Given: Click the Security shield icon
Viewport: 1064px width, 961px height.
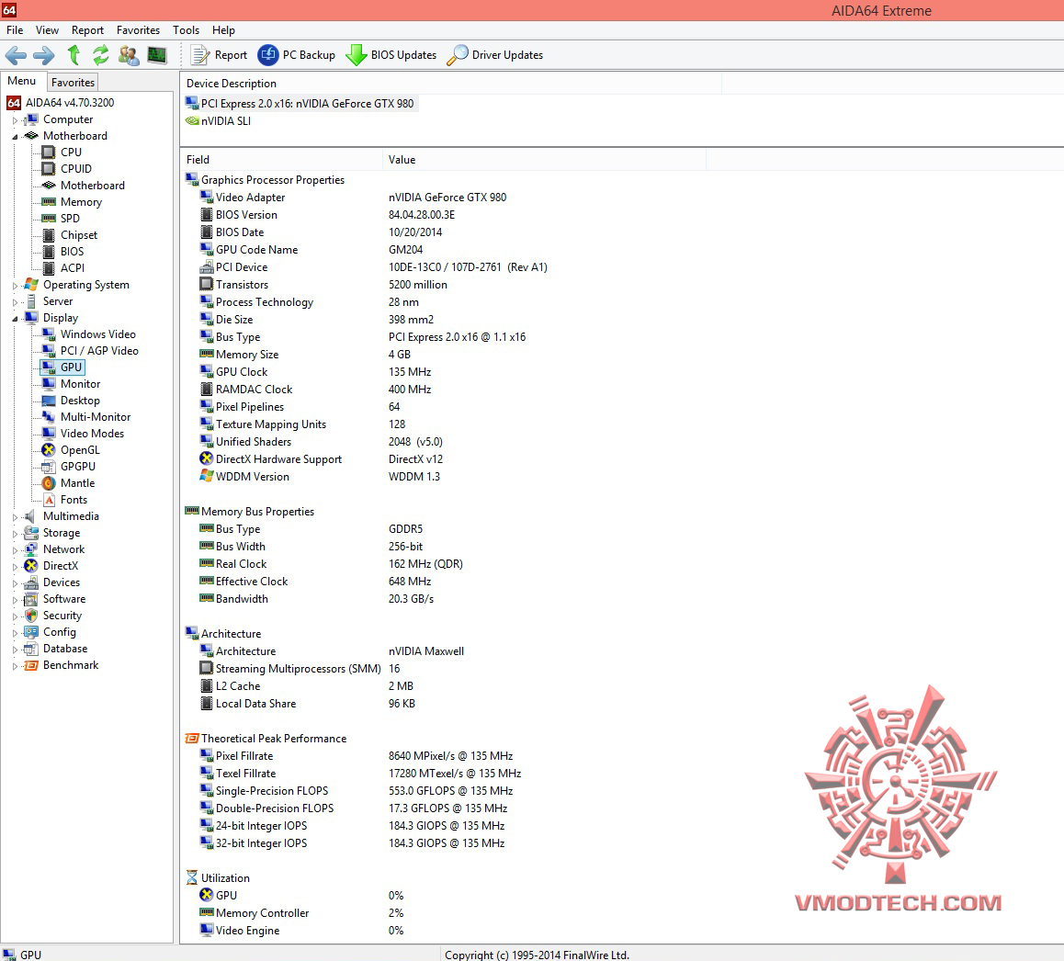Looking at the screenshot, I should click(31, 616).
